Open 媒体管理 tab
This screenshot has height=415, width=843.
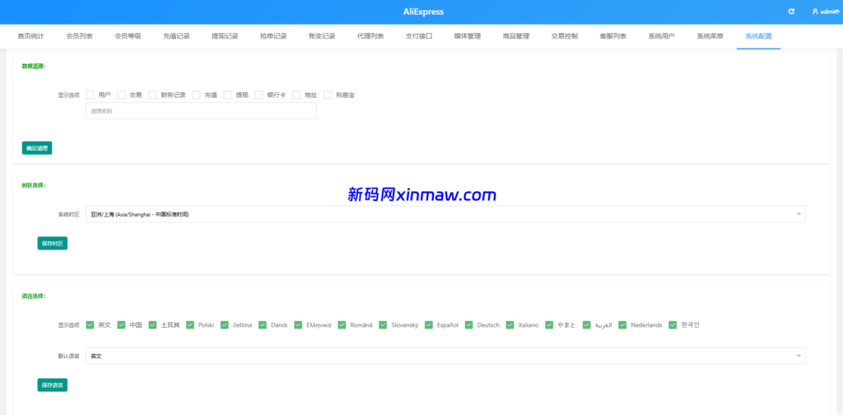point(468,36)
